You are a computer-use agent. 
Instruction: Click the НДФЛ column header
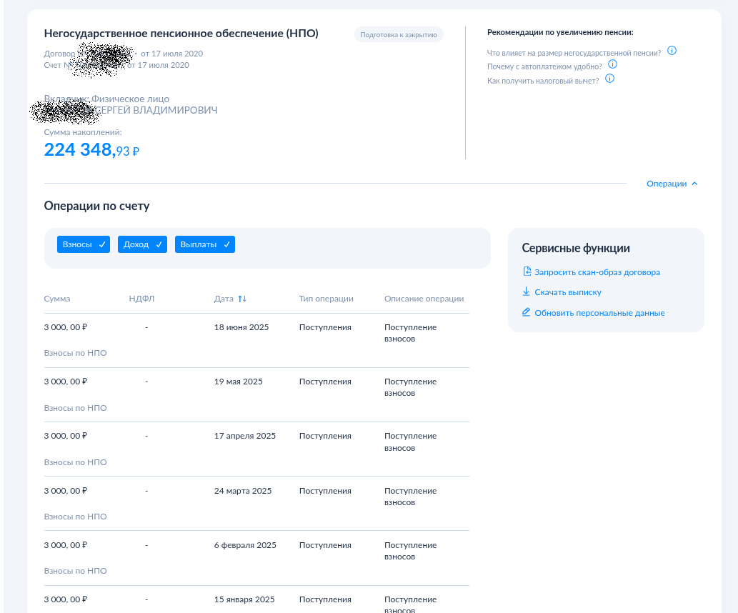[141, 299]
